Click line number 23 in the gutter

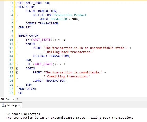pos(11,93)
